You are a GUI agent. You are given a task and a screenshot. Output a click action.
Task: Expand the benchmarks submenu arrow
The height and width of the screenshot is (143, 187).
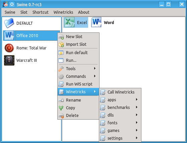137,107
